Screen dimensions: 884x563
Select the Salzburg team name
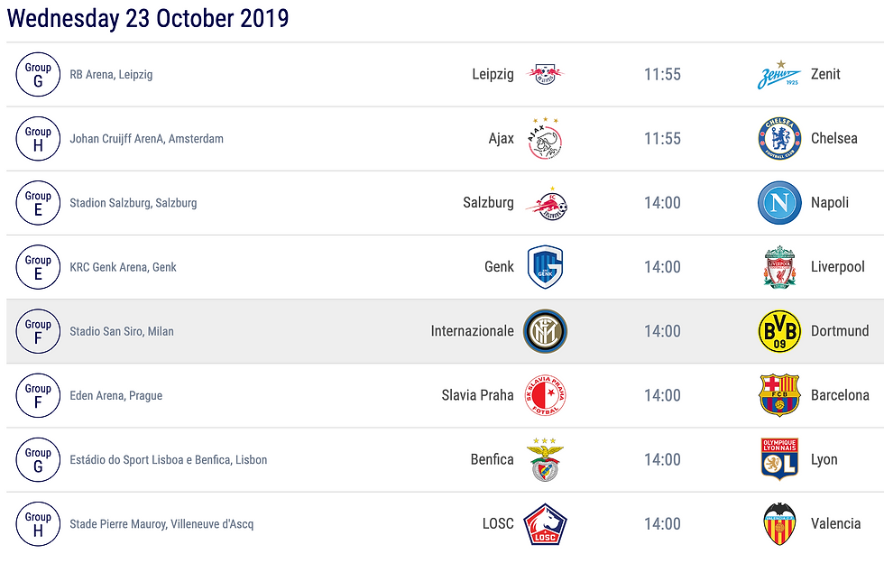pyautogui.click(x=488, y=202)
